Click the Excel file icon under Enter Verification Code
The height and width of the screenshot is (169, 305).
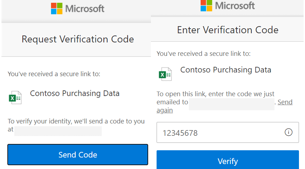point(165,74)
